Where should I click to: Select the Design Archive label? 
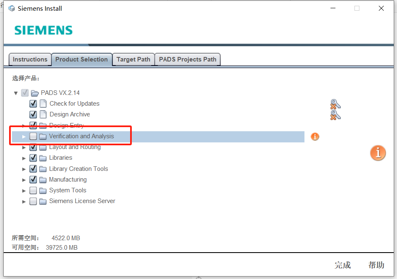tap(70, 114)
